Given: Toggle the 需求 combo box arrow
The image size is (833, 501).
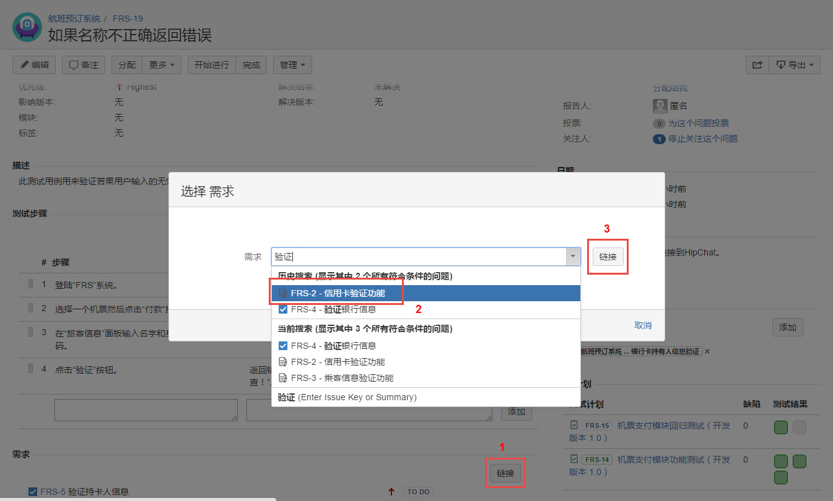Looking at the screenshot, I should click(573, 257).
